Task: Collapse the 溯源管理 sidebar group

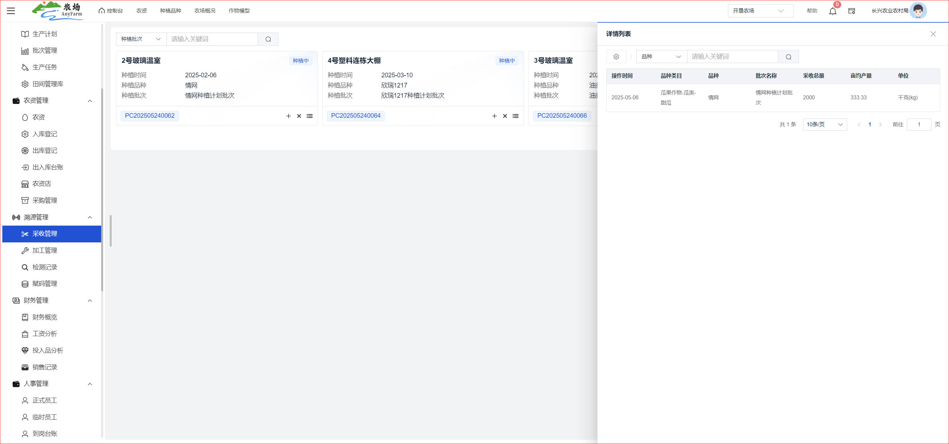Action: (90, 217)
